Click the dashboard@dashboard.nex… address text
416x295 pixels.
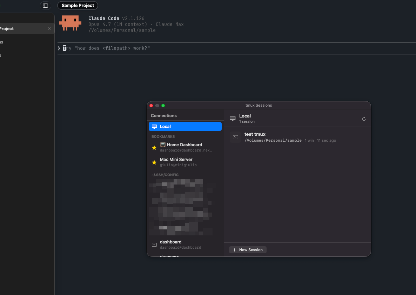(x=186, y=150)
